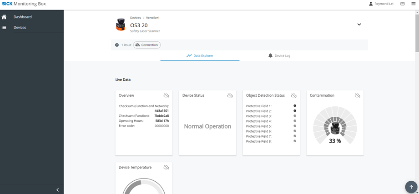Expand device details with the down chevron
Viewport: 419px width, 194px height.
(359, 24)
